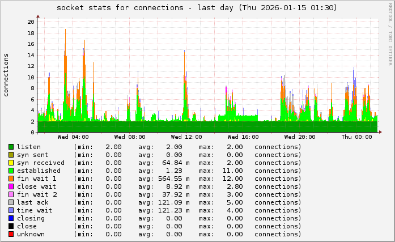
Task: Click the yellow syn received legend swatch
Action: pyautogui.click(x=11, y=163)
